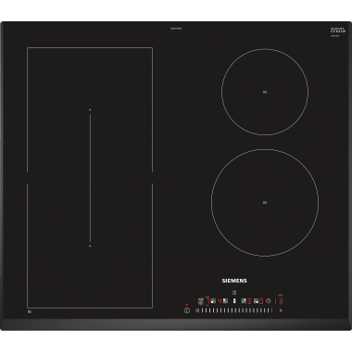Tap the boost arrow right of the slider

click(281, 310)
